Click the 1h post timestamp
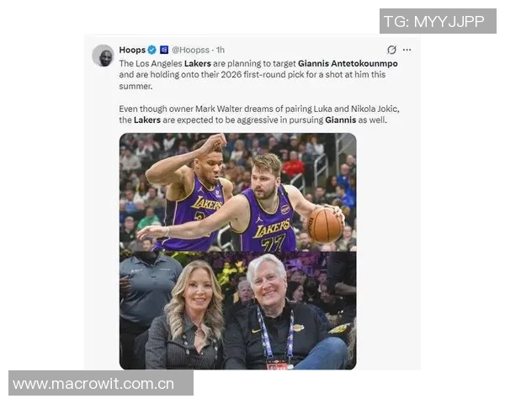 (x=221, y=50)
